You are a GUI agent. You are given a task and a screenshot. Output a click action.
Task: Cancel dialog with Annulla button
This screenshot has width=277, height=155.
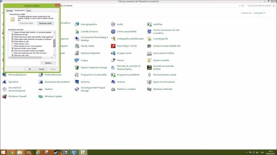[x=42, y=69]
